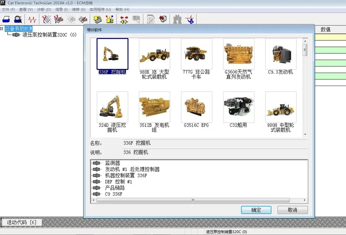Open the 帮助 (H) menu
346x235 pixels.
coord(122,9)
